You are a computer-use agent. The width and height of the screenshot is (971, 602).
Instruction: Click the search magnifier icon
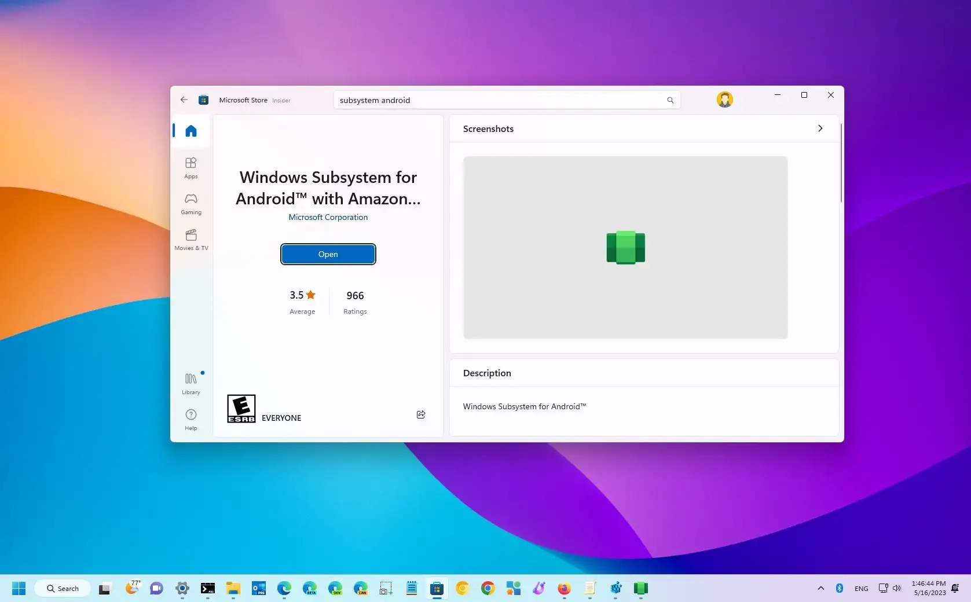click(x=670, y=100)
